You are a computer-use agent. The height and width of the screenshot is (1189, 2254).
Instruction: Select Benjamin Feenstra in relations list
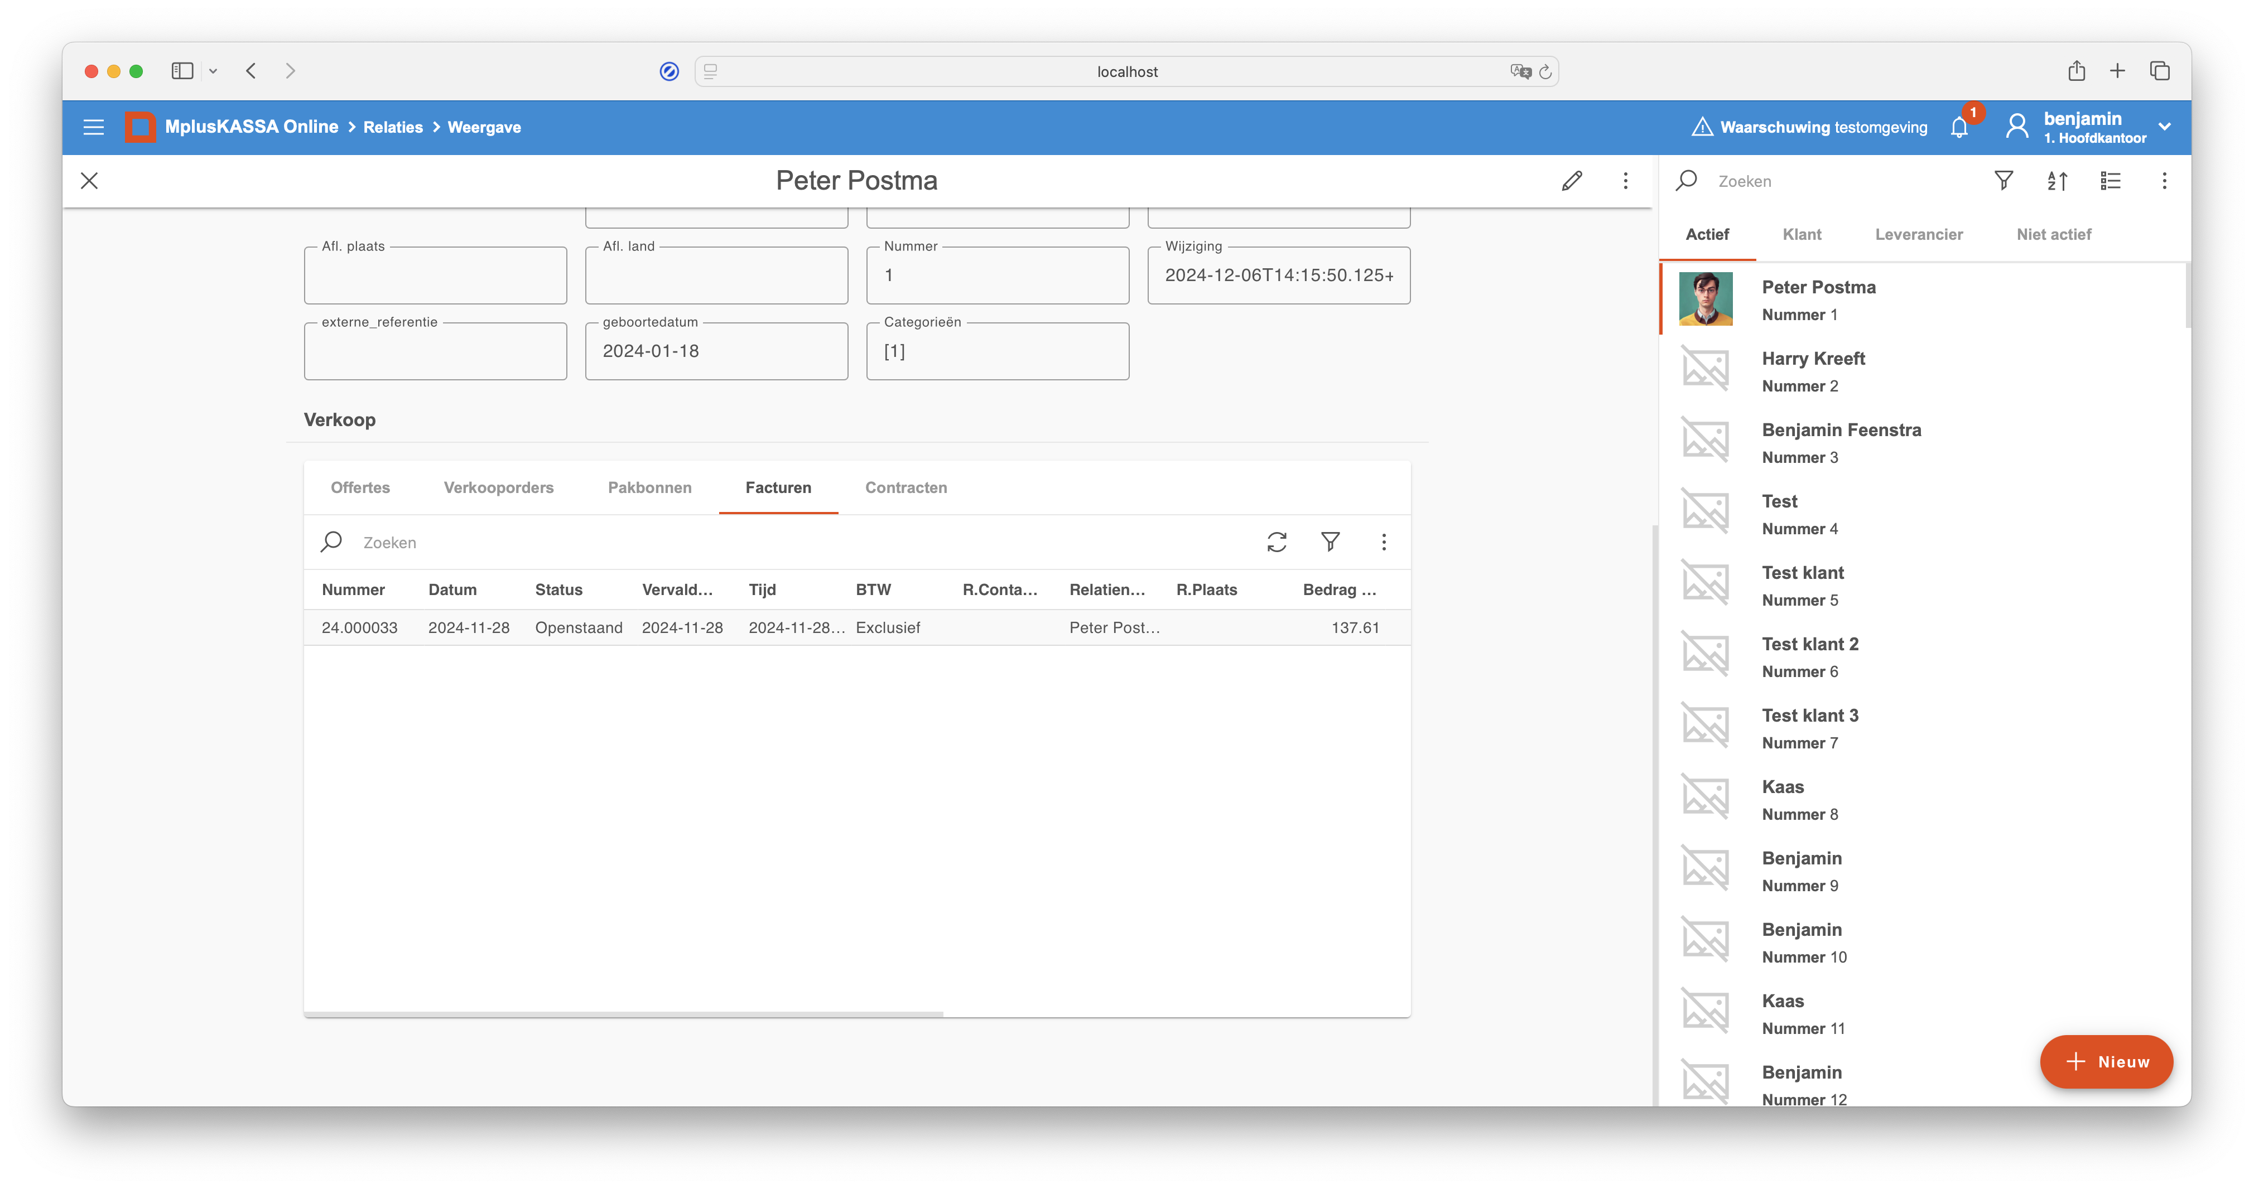click(x=1923, y=443)
